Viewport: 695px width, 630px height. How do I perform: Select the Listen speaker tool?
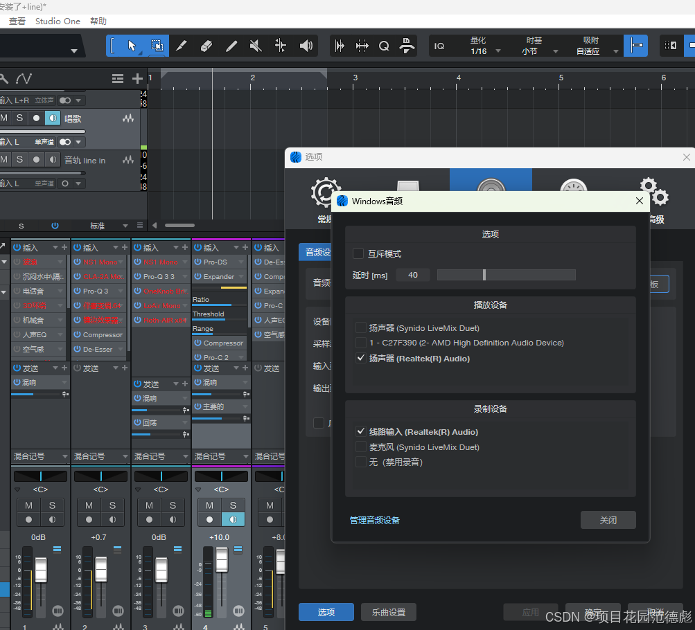click(306, 46)
